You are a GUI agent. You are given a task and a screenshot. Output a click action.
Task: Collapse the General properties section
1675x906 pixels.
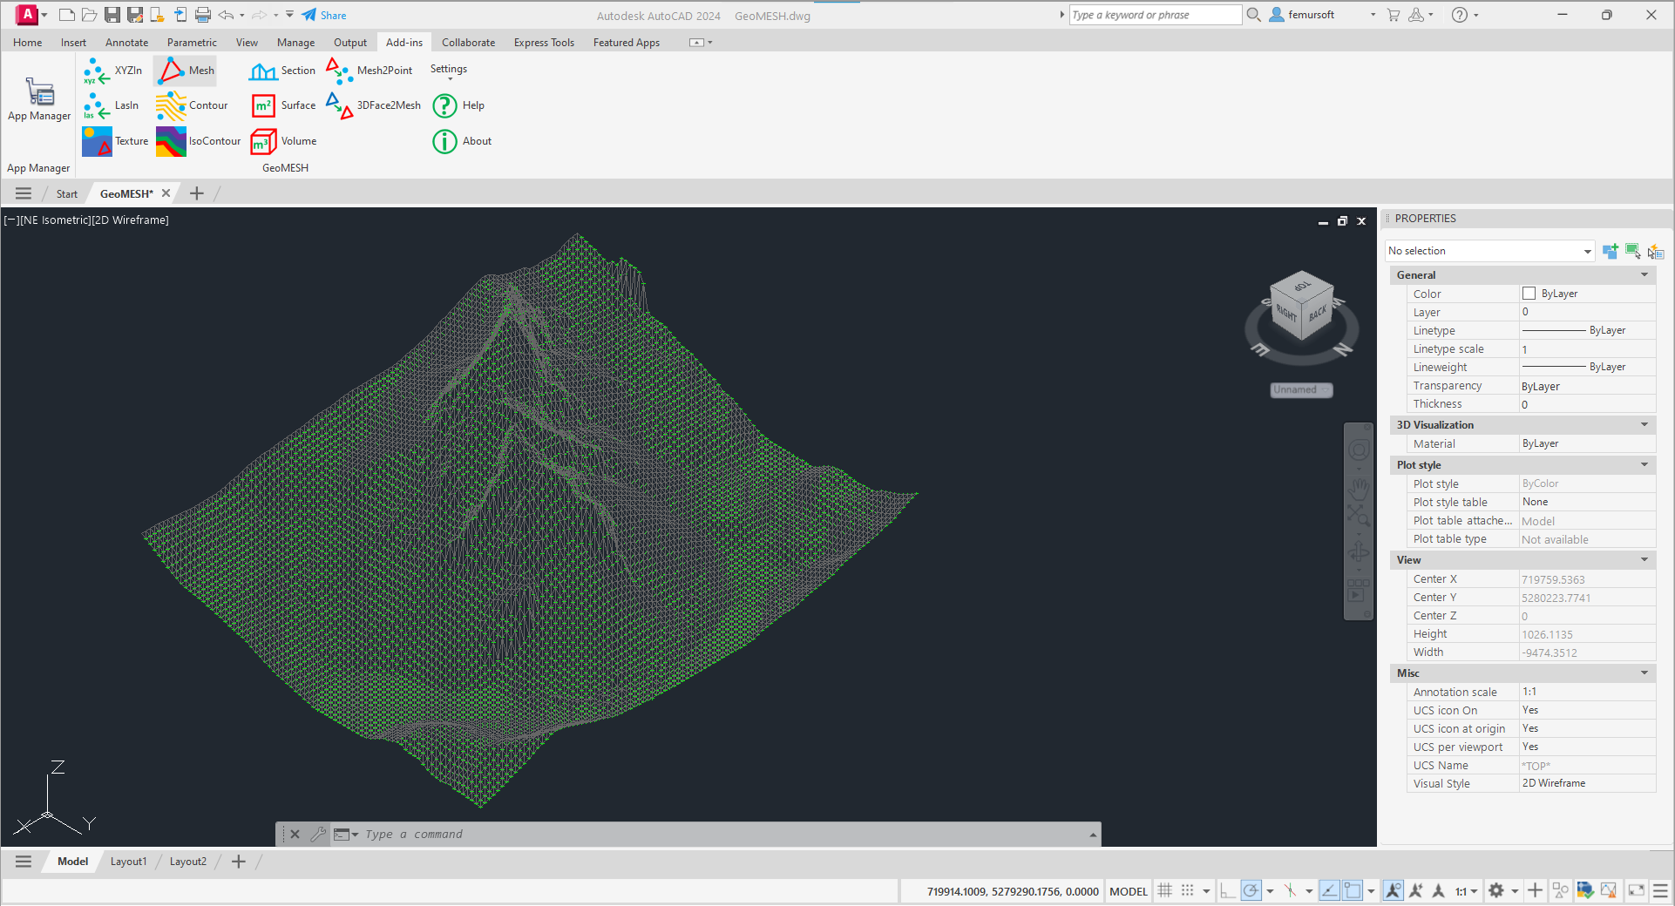[1644, 275]
